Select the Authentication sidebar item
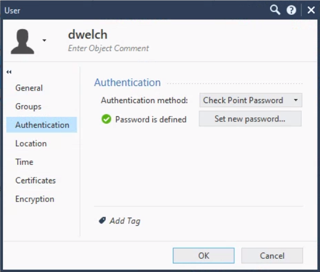Screen dimensions: 320x272 42,125
